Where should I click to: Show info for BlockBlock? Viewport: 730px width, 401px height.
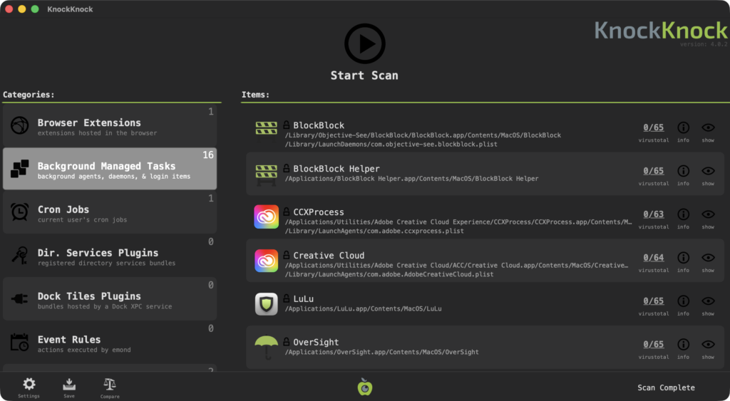pyautogui.click(x=683, y=127)
